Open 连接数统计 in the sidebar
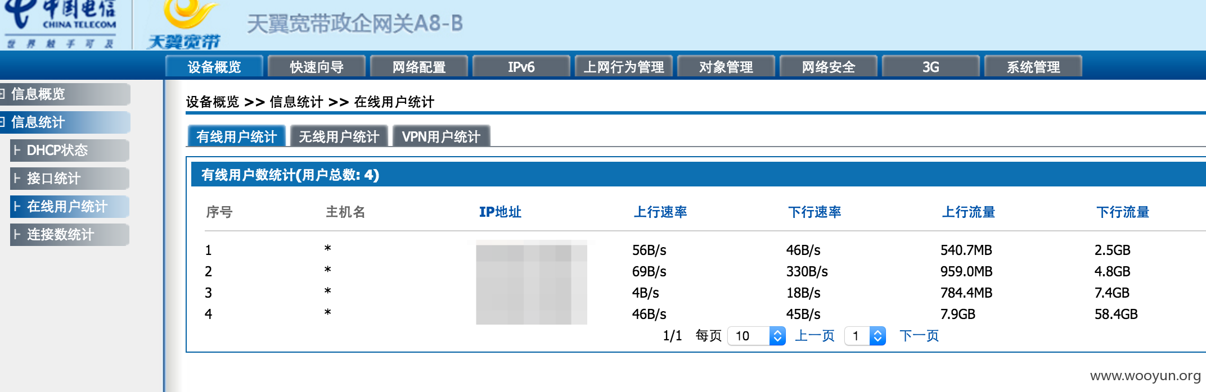This screenshot has height=392, width=1206. pyautogui.click(x=70, y=234)
